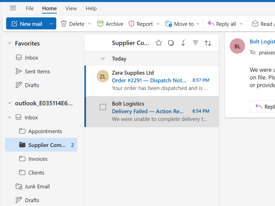Open Drafts under Favorites

[32, 85]
